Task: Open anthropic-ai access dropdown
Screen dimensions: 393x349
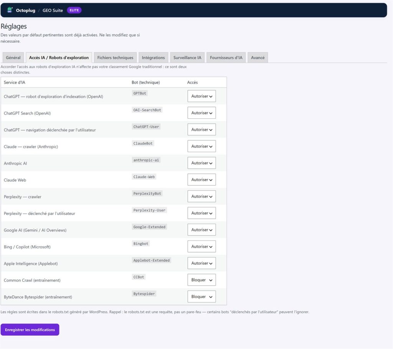Action: (x=201, y=163)
